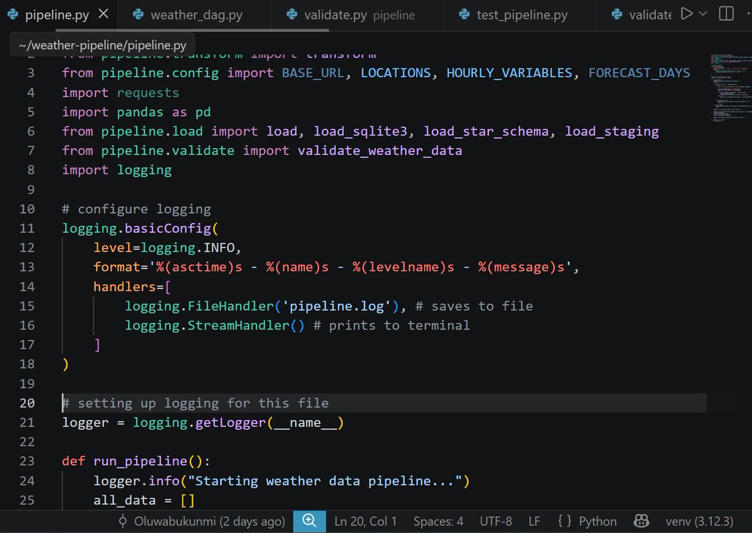This screenshot has width=752, height=533.
Task: Select the pipeline.py tab
Action: (x=58, y=15)
